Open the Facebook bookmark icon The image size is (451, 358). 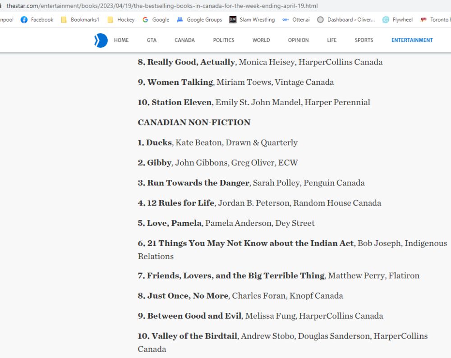pos(24,19)
